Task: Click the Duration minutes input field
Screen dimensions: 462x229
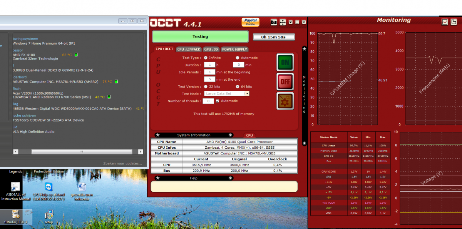Action: [x=239, y=65]
